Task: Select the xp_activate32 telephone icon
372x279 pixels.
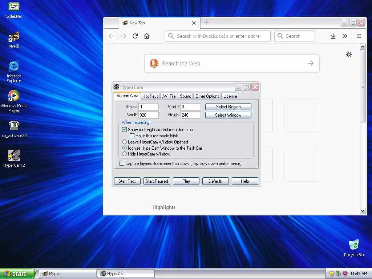Action: click(x=14, y=129)
